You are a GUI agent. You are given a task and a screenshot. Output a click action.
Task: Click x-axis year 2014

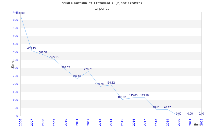click(111, 122)
